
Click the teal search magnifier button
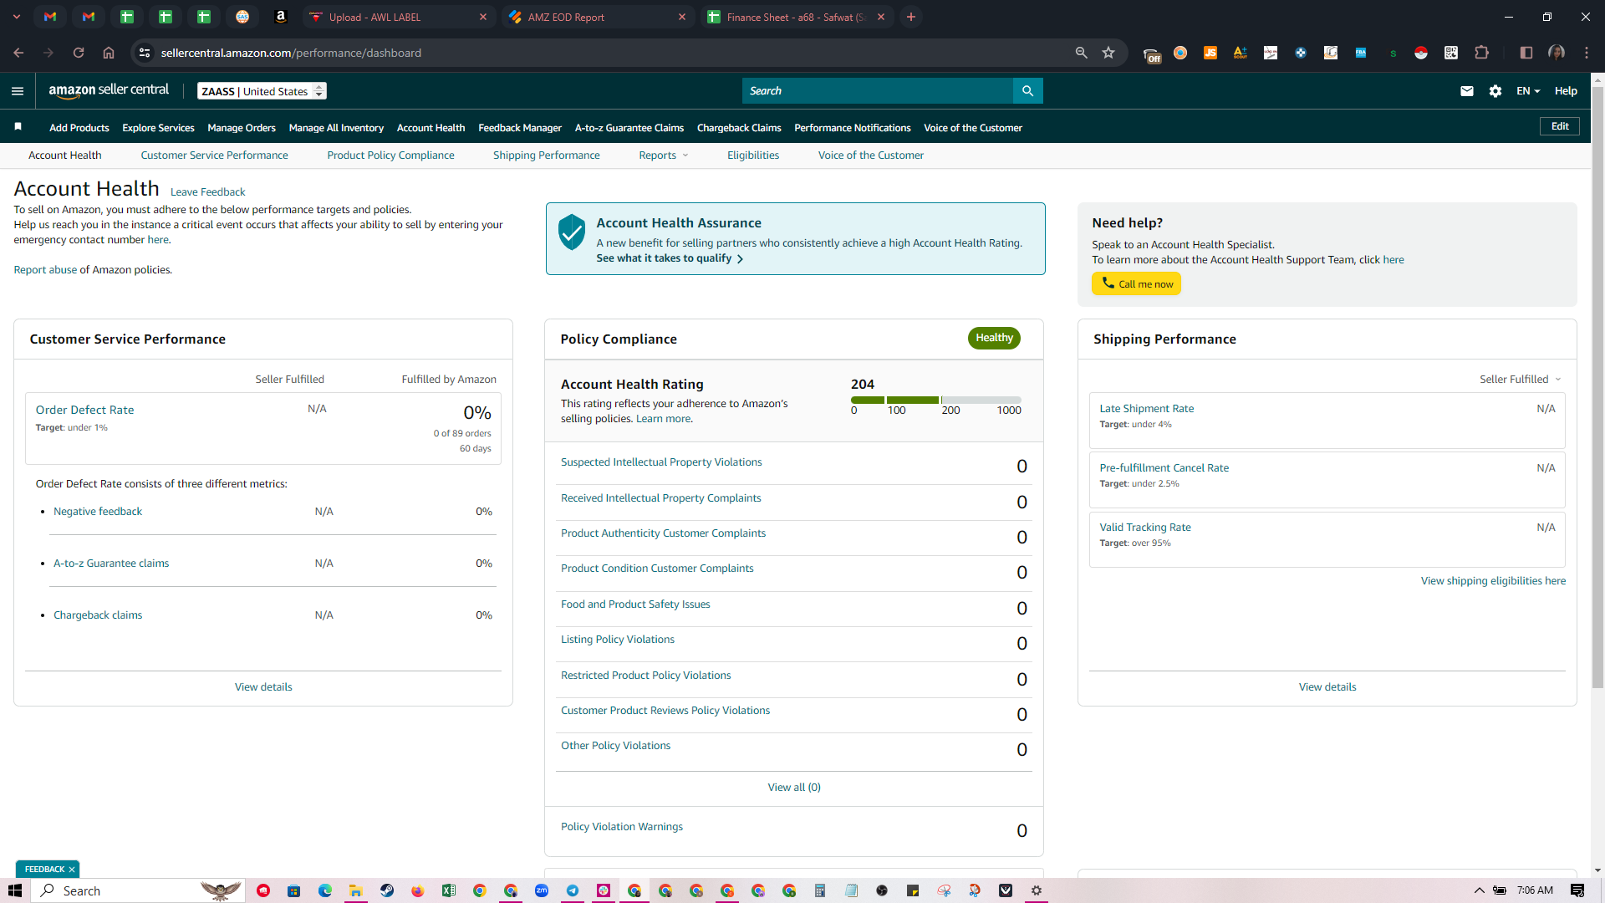(x=1027, y=91)
